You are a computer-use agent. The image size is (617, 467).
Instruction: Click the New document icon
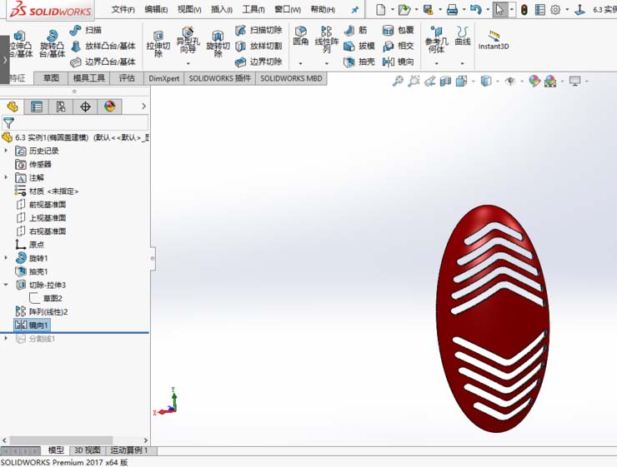pyautogui.click(x=380, y=9)
